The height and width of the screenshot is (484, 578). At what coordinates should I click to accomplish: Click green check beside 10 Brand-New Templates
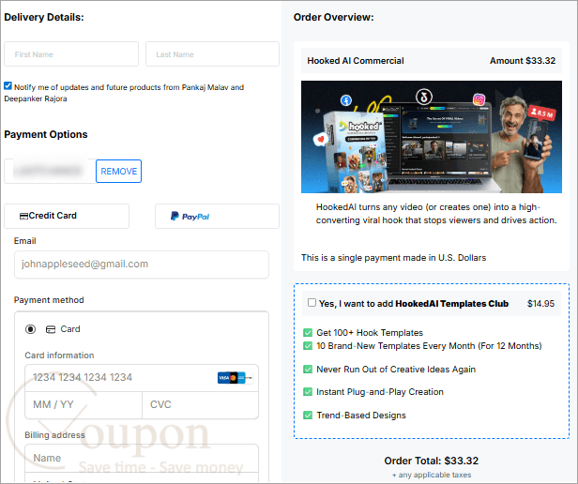point(308,346)
